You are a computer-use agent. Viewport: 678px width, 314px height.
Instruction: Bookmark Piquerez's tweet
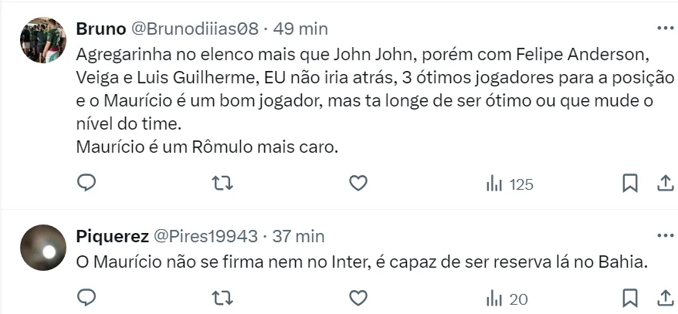click(630, 297)
